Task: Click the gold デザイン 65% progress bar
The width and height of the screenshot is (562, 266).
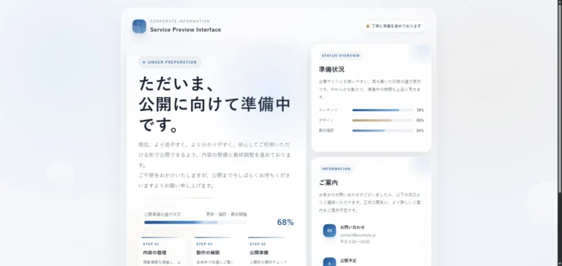Action: tap(383, 121)
